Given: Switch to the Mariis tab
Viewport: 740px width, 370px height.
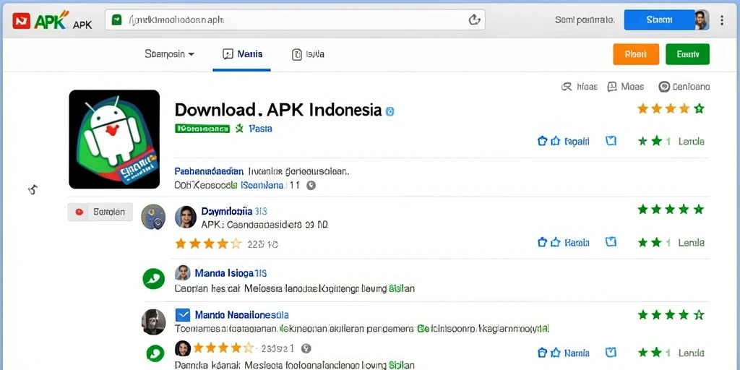Looking at the screenshot, I should click(x=242, y=54).
